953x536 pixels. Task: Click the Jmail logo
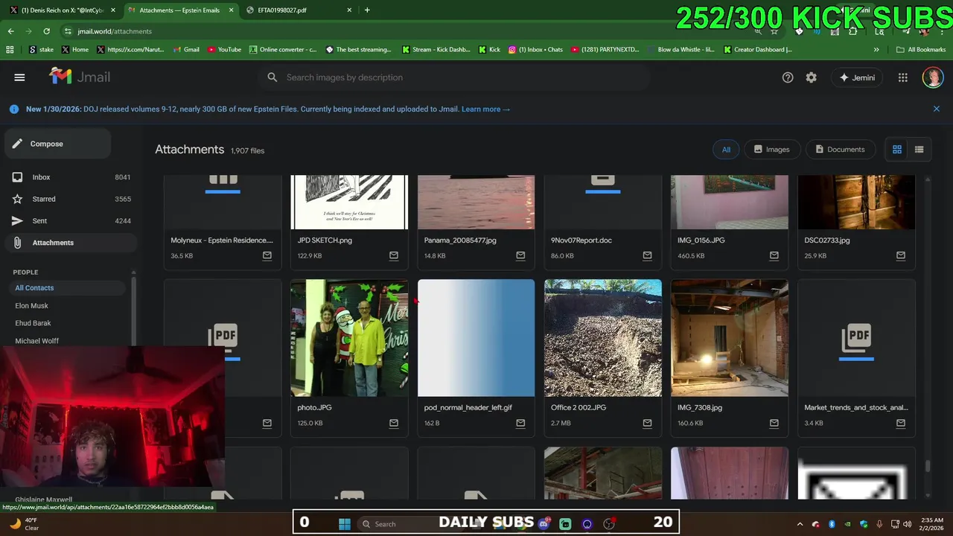click(x=80, y=77)
